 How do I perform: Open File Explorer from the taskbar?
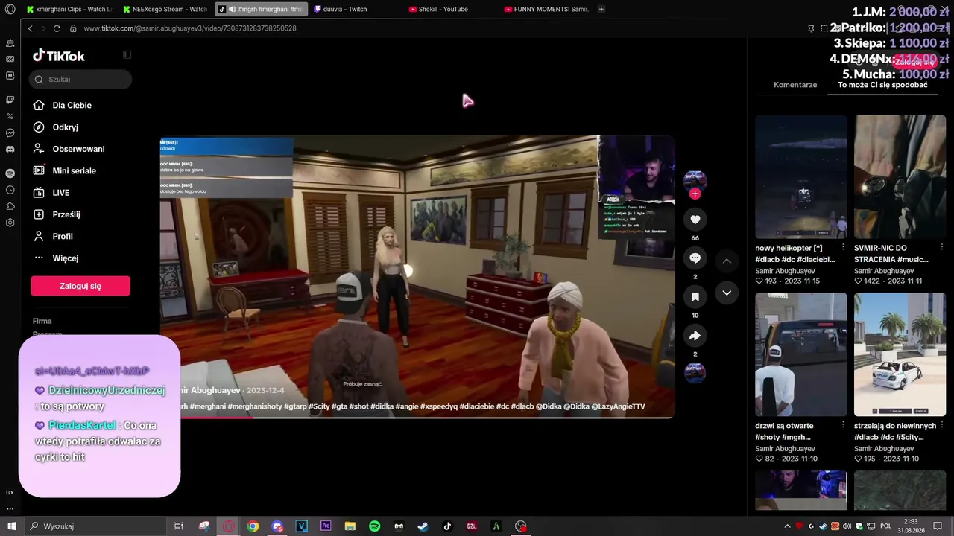350,526
